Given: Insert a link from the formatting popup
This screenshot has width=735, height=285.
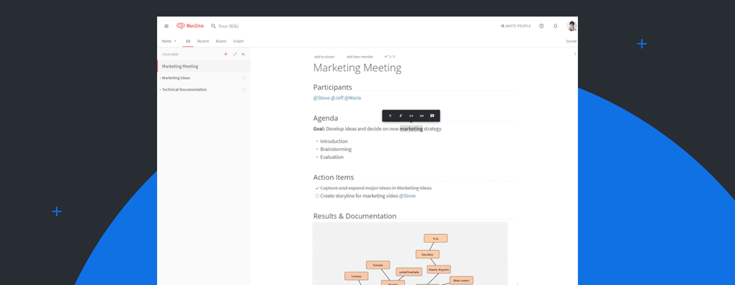Looking at the screenshot, I should pos(422,116).
